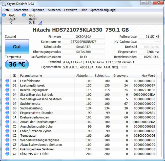Click status orb of Wiederzuweisungsereignisse row

point(7,140)
